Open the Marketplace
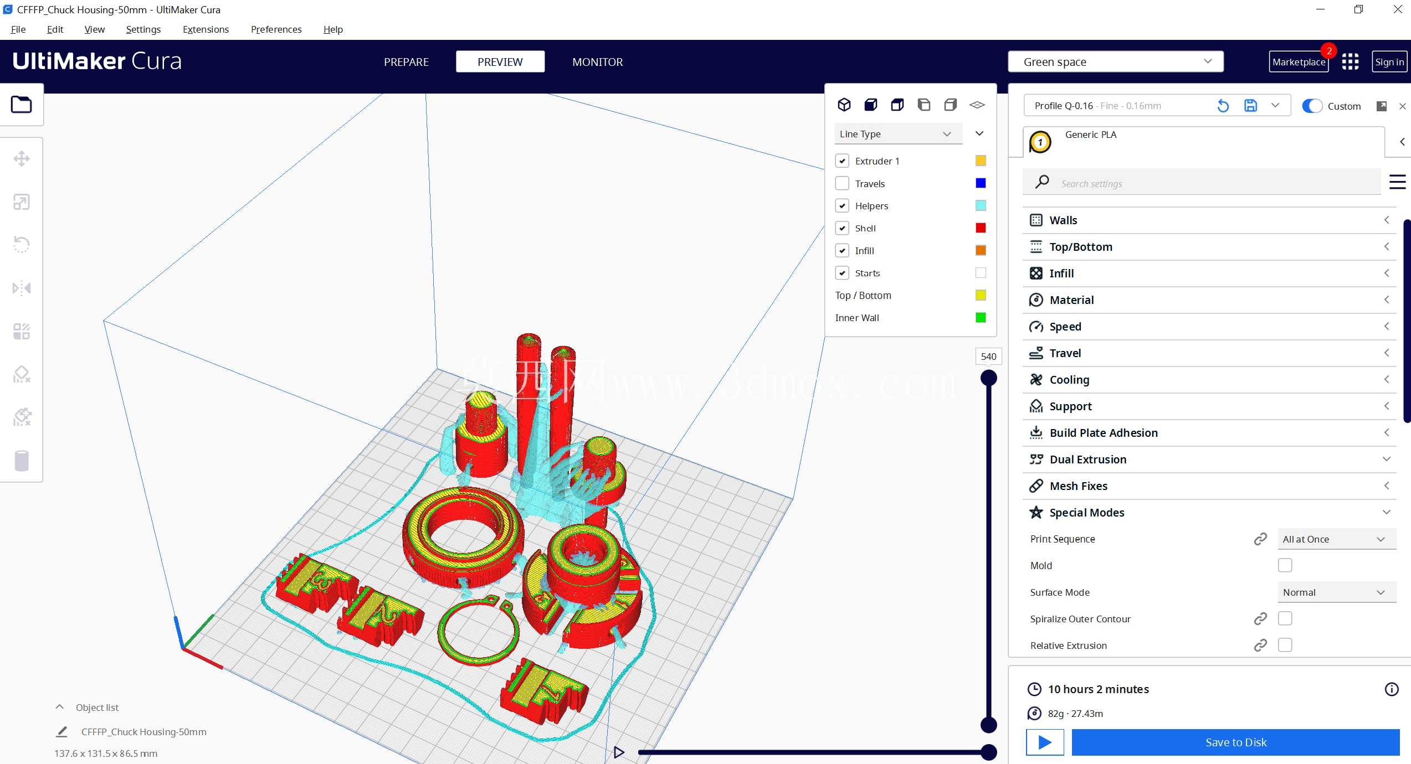This screenshot has height=764, width=1411. click(1299, 61)
